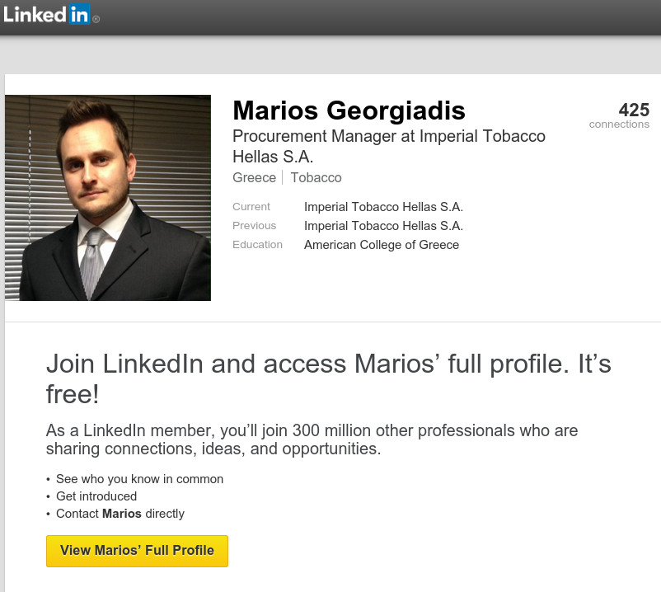Click the "Get introduced" bullet item
This screenshot has width=661, height=592.
pos(96,496)
